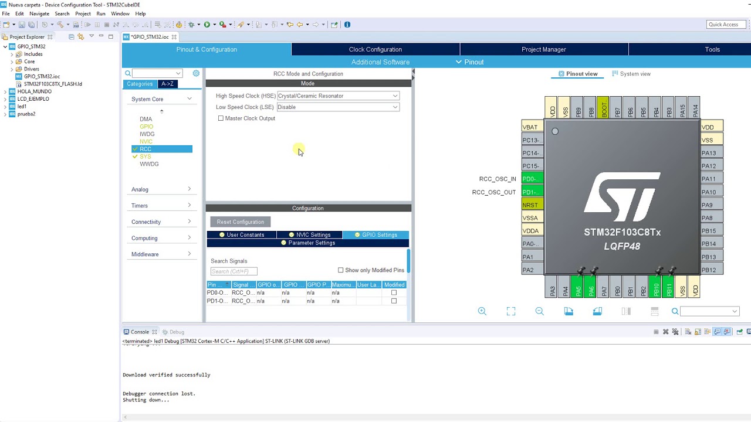Click Remove All Terminated Launches
Viewport: 751px width, 422px height.
point(675,332)
